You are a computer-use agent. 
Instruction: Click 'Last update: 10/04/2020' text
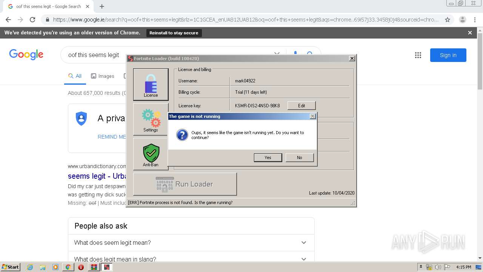click(x=332, y=193)
